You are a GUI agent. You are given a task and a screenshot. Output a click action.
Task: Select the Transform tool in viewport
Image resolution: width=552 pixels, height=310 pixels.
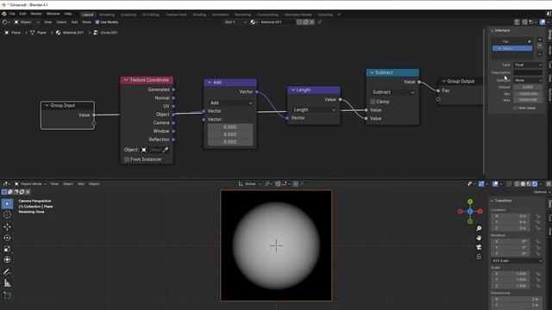(7, 260)
